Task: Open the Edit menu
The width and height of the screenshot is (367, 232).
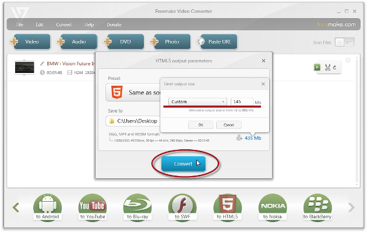Action: click(40, 24)
